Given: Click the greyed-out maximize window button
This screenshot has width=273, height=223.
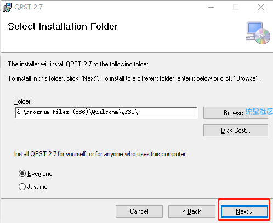Looking at the screenshot, I should point(236,7).
